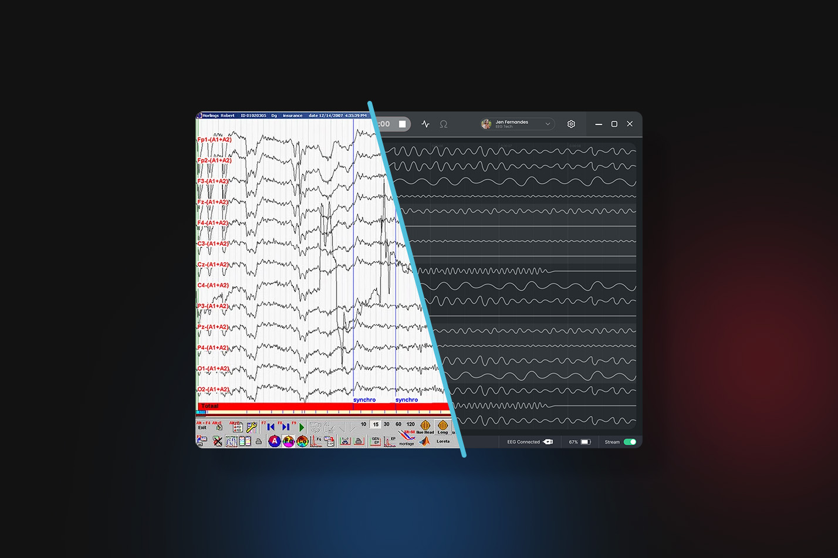The height and width of the screenshot is (558, 838).
Task: Click the 67% battery indicator
Action: (x=580, y=442)
